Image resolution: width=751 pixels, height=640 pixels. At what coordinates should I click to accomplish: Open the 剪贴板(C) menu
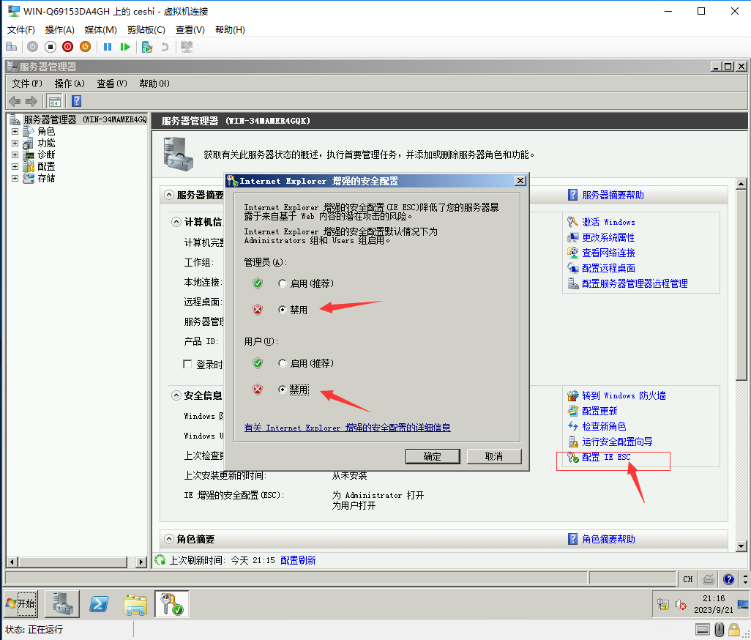pos(145,30)
